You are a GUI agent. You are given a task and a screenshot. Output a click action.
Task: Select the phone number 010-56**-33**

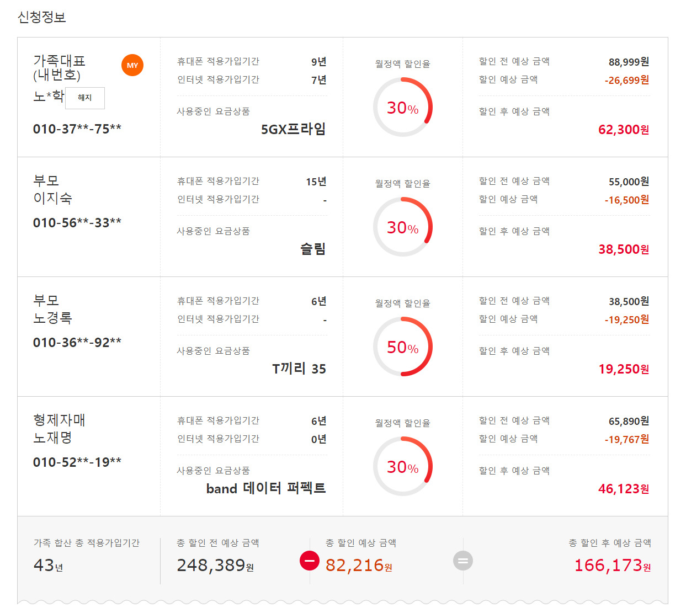[77, 223]
